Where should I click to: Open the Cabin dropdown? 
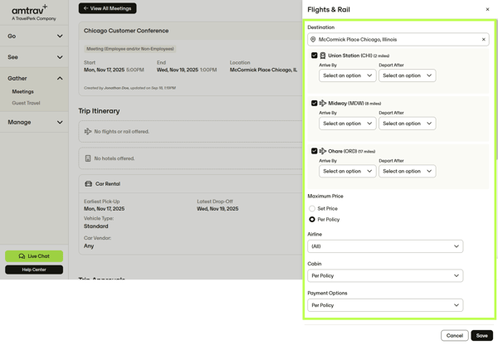coord(385,275)
